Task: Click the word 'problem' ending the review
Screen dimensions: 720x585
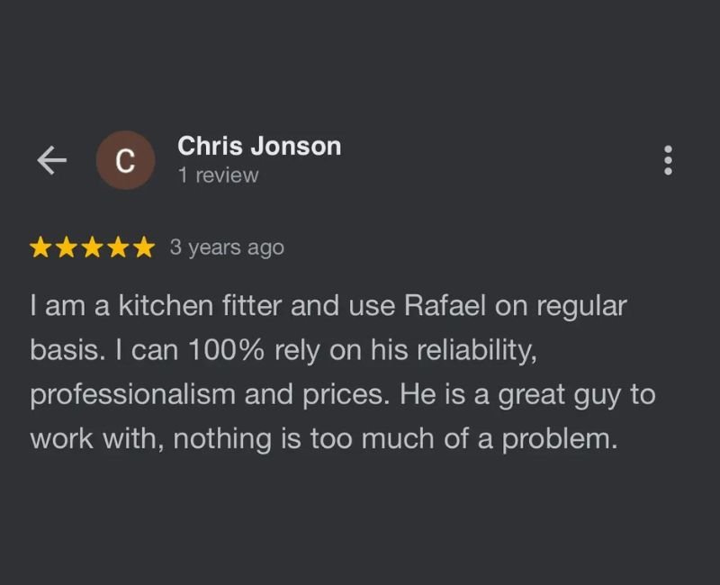Action: pyautogui.click(x=562, y=441)
